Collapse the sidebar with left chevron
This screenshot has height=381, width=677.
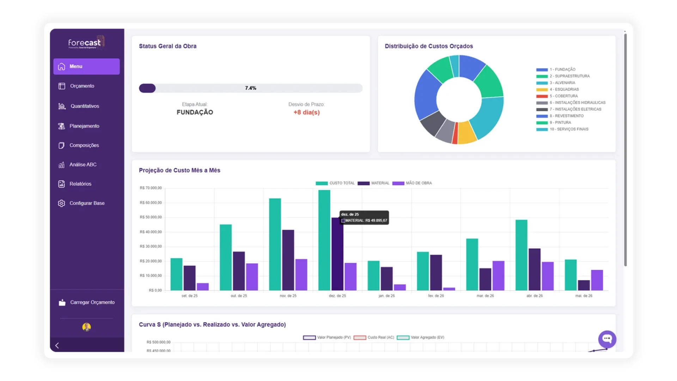(x=57, y=346)
